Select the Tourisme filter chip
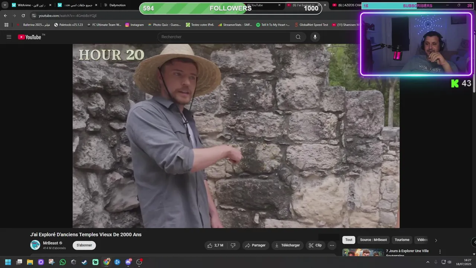This screenshot has width=476, height=268. pyautogui.click(x=402, y=240)
